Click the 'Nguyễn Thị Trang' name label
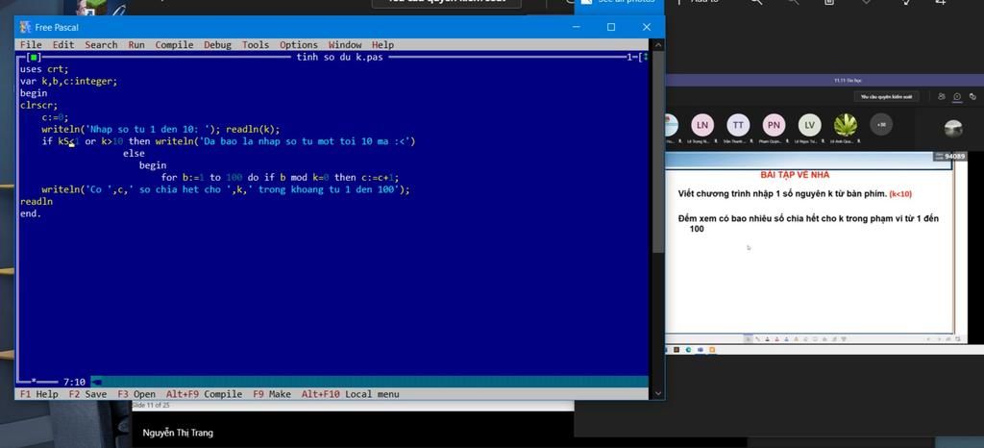This screenshot has height=448, width=984. point(178,433)
